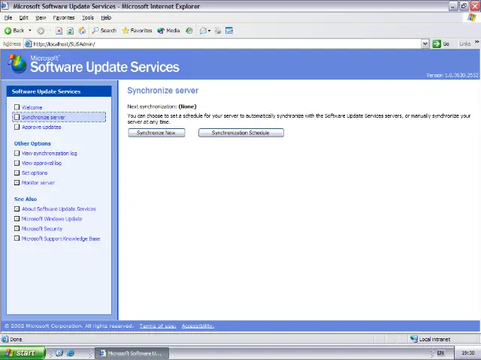
Task: Open About Software Update Services link
Action: click(x=59, y=209)
